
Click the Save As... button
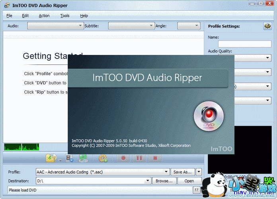pos(183,172)
